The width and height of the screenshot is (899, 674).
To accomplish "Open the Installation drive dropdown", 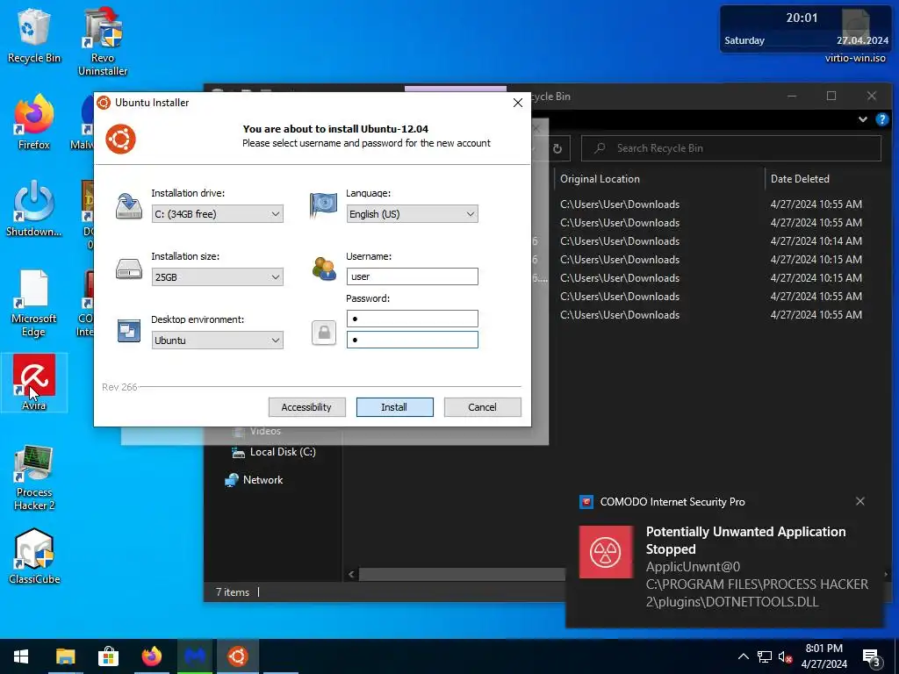I will (x=218, y=214).
